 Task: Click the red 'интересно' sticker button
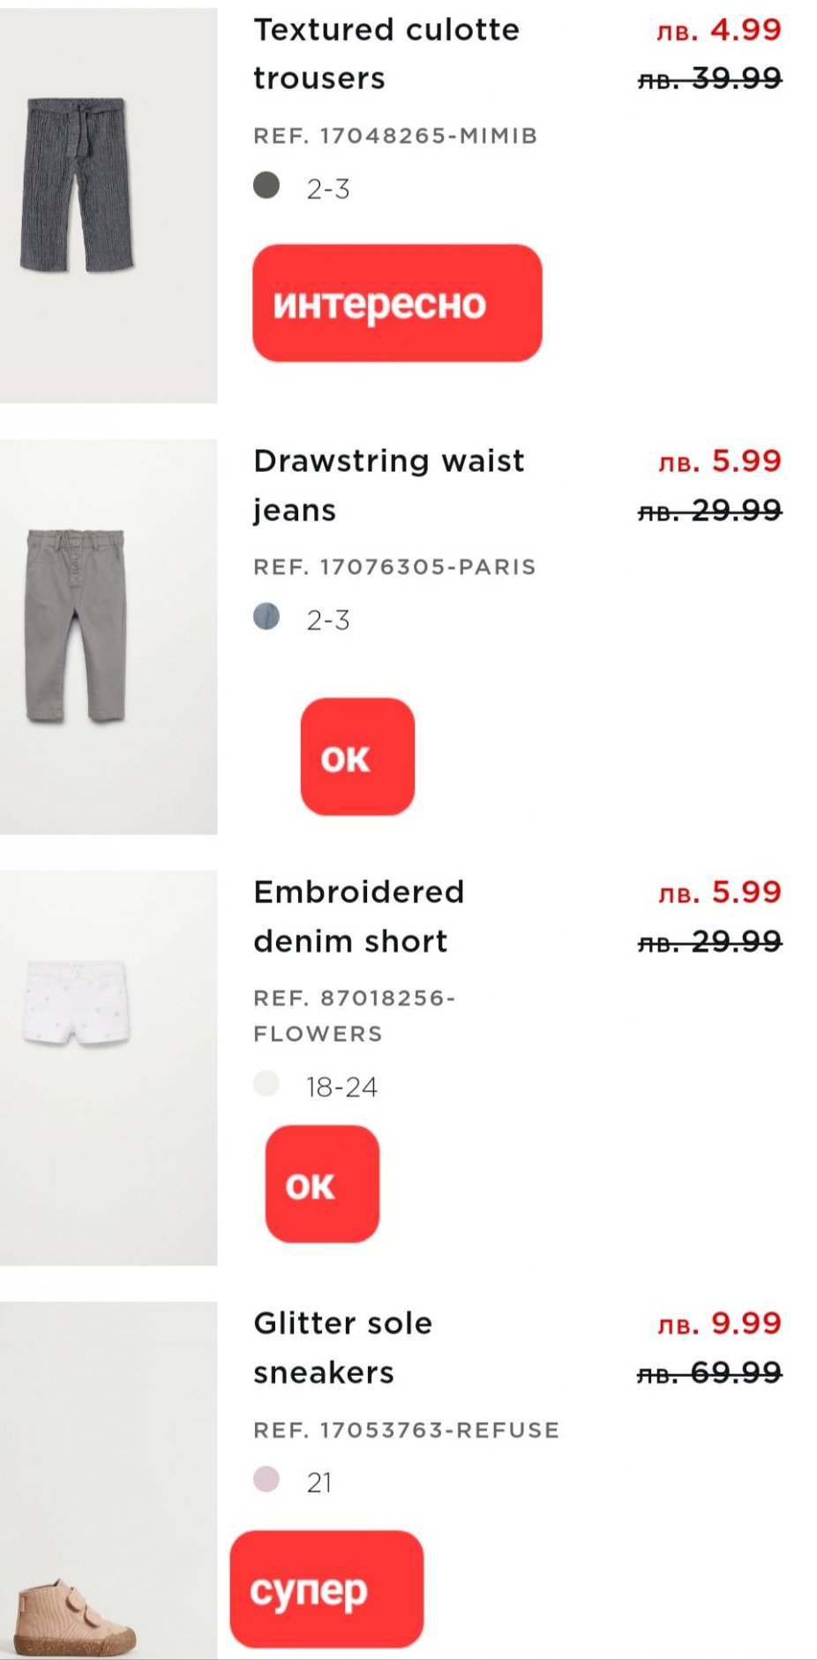click(x=397, y=303)
